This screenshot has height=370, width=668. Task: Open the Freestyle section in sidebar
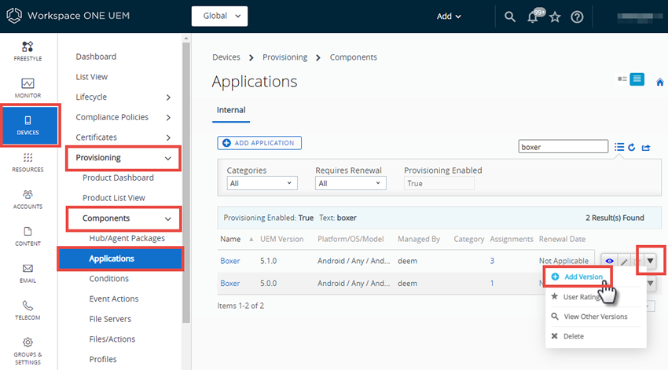click(28, 51)
